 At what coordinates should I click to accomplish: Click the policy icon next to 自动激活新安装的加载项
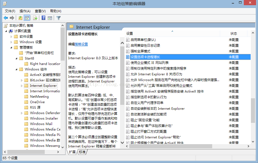(128, 114)
